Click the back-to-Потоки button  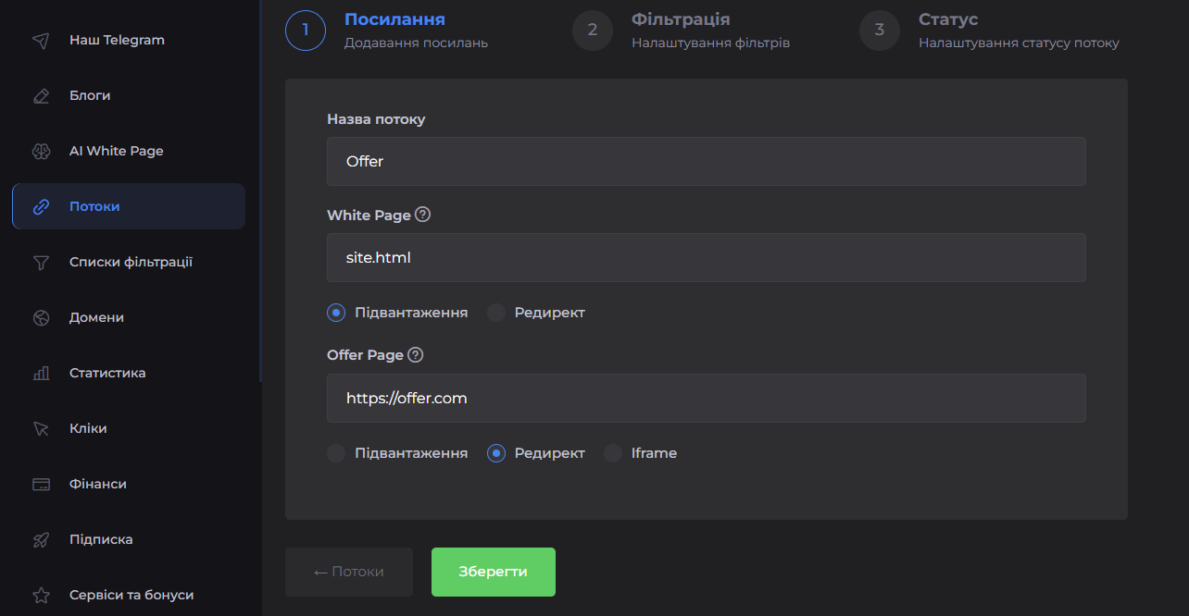click(x=349, y=572)
